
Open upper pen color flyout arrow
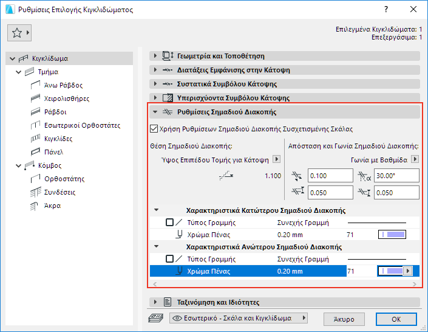tap(408, 271)
